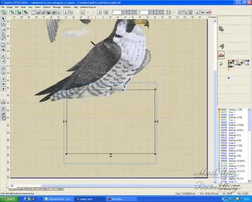Viewport: 252px width, 202px height.
Task: Select the 'Jump 3' row in object list
Action: click(233, 127)
